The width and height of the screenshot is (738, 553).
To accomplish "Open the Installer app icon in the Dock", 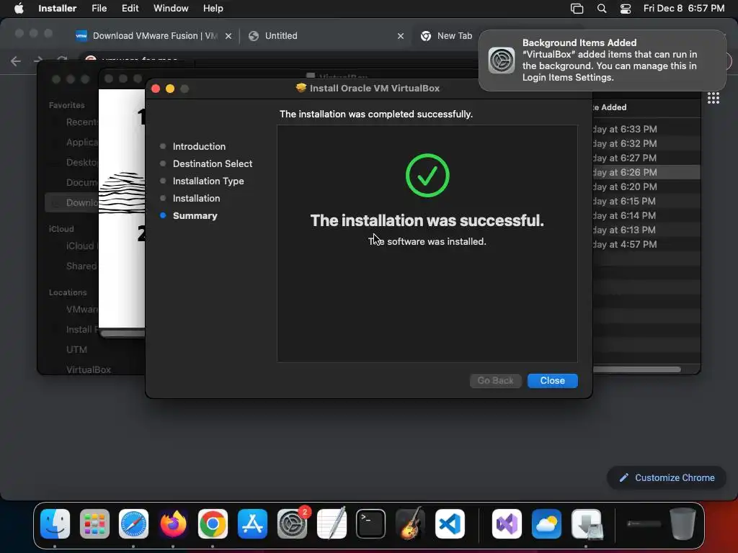I will [587, 523].
